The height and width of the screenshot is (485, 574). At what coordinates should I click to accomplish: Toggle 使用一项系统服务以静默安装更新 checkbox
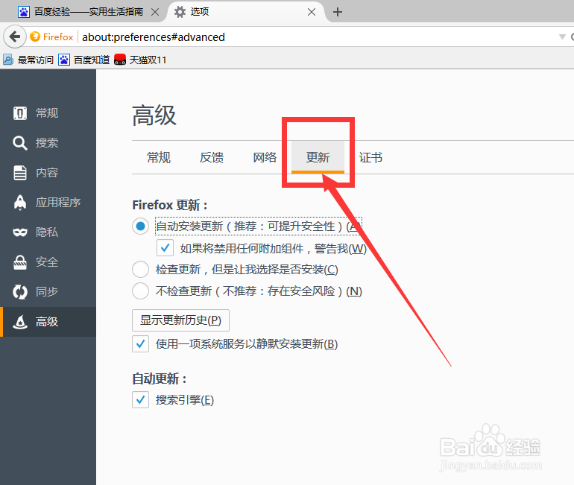point(141,343)
